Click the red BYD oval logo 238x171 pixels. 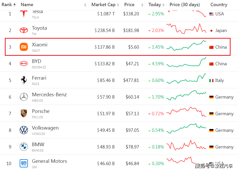pyautogui.click(x=24, y=63)
